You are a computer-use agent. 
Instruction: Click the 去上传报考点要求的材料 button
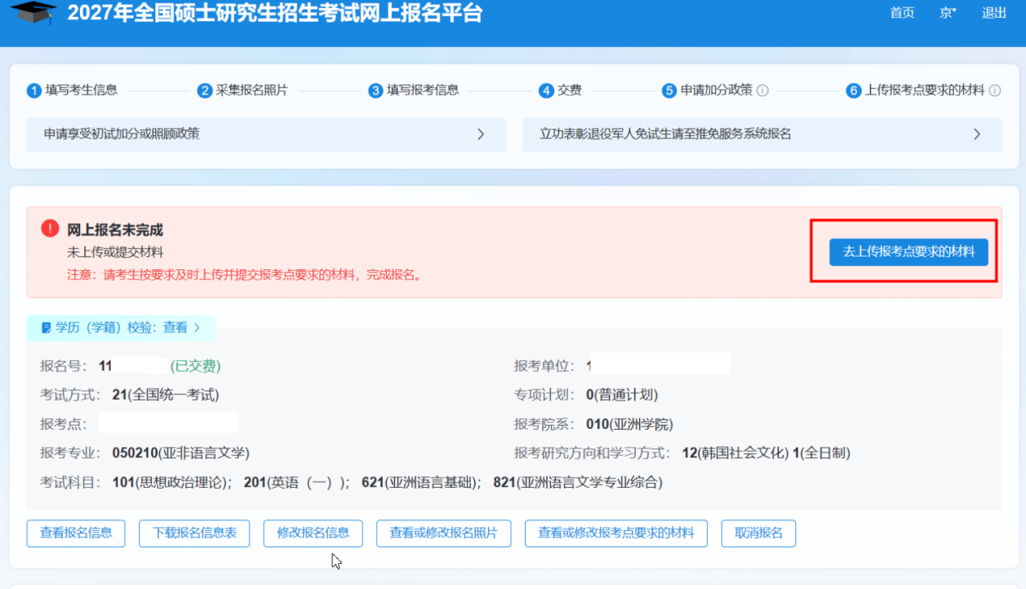coord(909,252)
